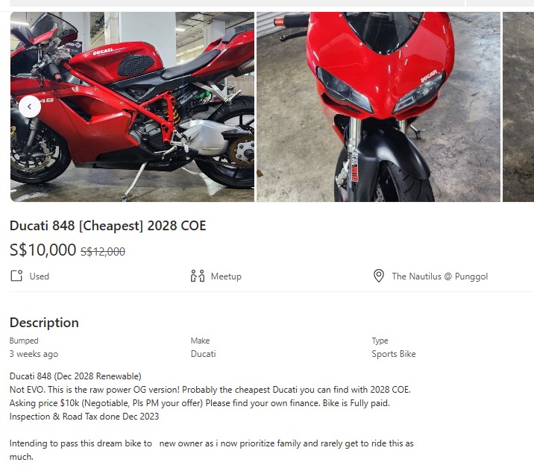
Task: Click the listing title Ducati 848 [Cheapest] 2028 COE
Action: [108, 226]
